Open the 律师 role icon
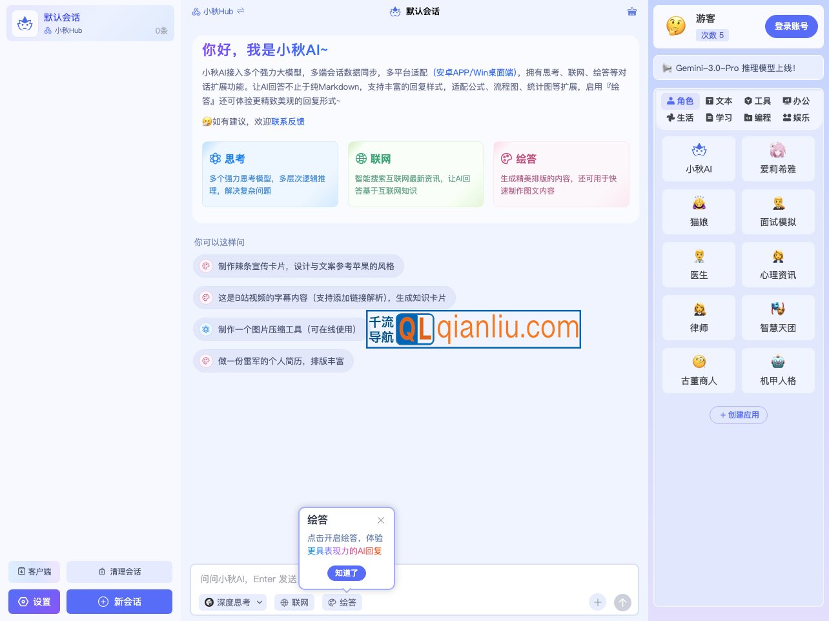 click(x=699, y=317)
